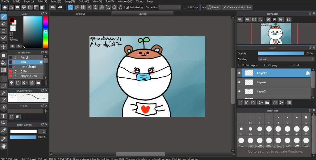Open the Filter menu

(x=42, y=2)
